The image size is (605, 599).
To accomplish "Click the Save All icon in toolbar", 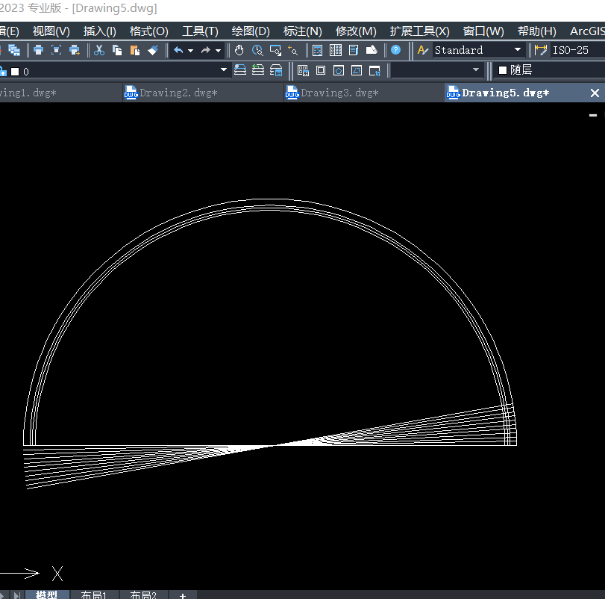I will 14,50.
